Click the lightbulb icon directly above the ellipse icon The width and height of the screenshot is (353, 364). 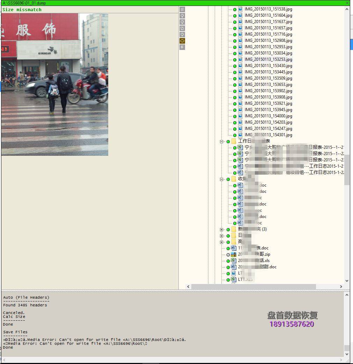click(x=182, y=35)
